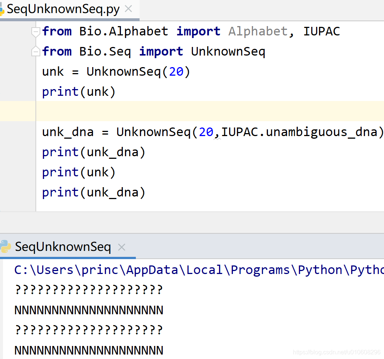
Task: Close the SeqUnknownSeq run tab
Action: pos(122,247)
